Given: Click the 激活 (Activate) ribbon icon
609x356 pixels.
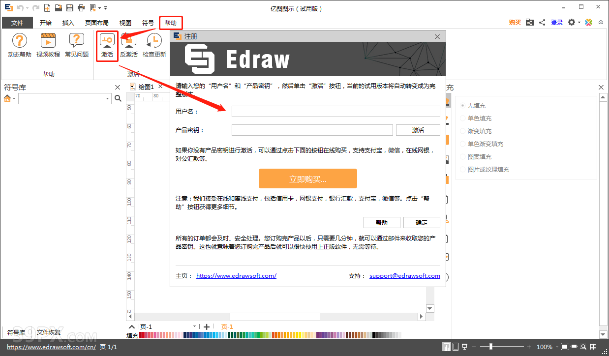Looking at the screenshot, I should (107, 45).
